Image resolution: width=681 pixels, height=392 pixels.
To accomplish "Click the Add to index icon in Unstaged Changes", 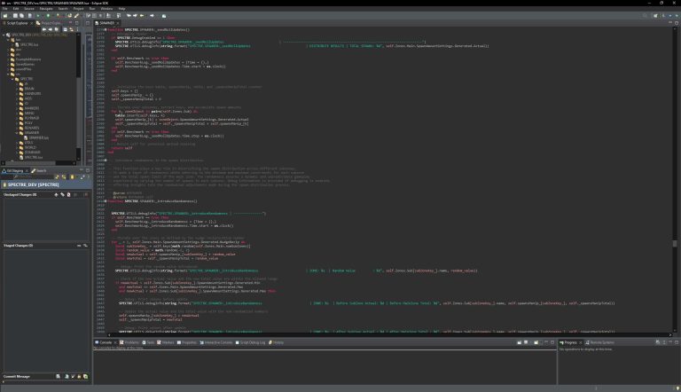I will click(x=56, y=195).
